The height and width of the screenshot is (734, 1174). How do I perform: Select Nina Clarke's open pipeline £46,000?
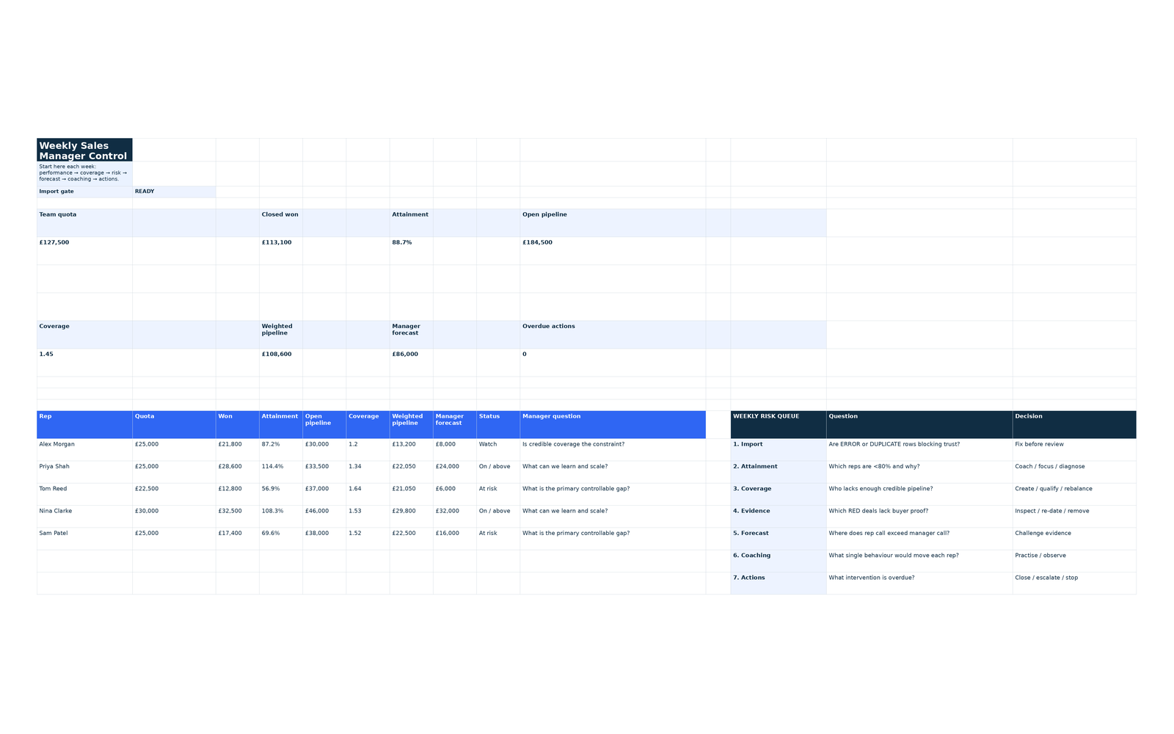(x=324, y=517)
